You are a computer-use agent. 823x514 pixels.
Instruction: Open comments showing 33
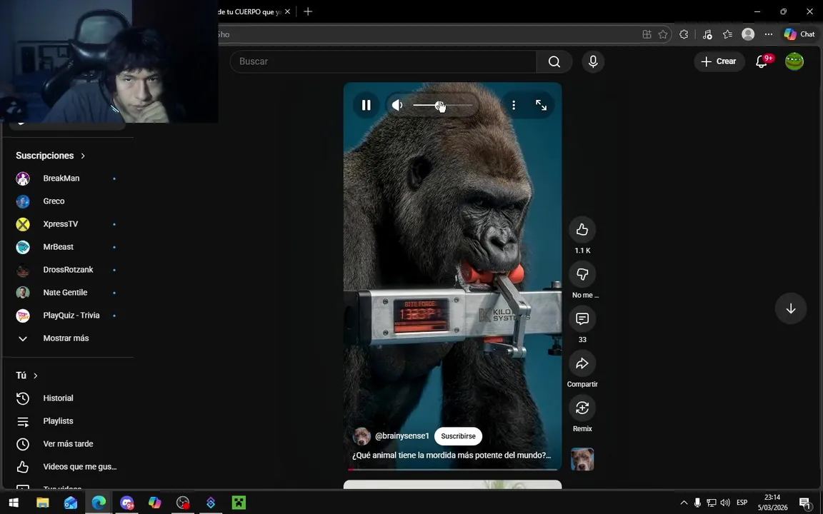(582, 319)
